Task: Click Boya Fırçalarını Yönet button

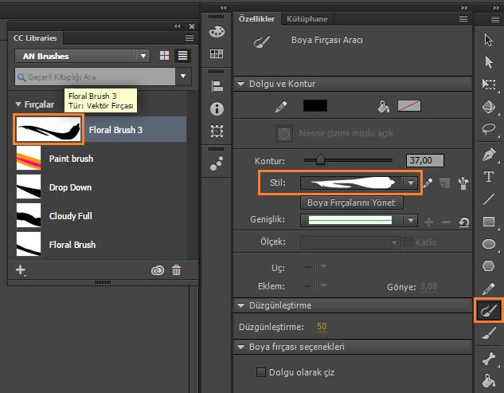Action: (352, 202)
